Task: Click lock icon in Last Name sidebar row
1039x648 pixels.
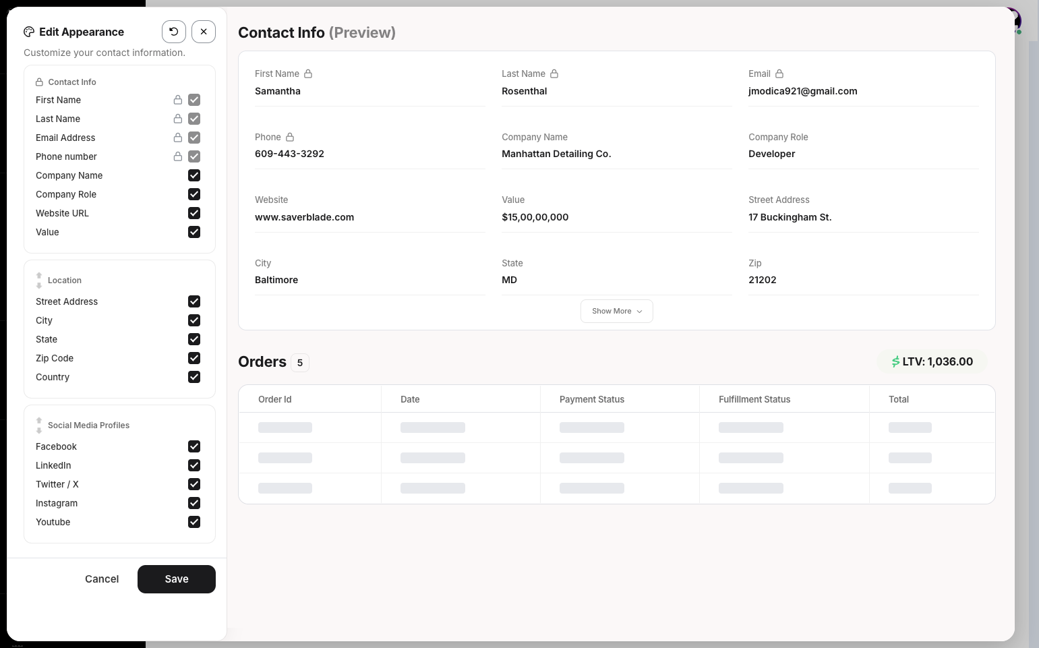Action: pyautogui.click(x=178, y=119)
